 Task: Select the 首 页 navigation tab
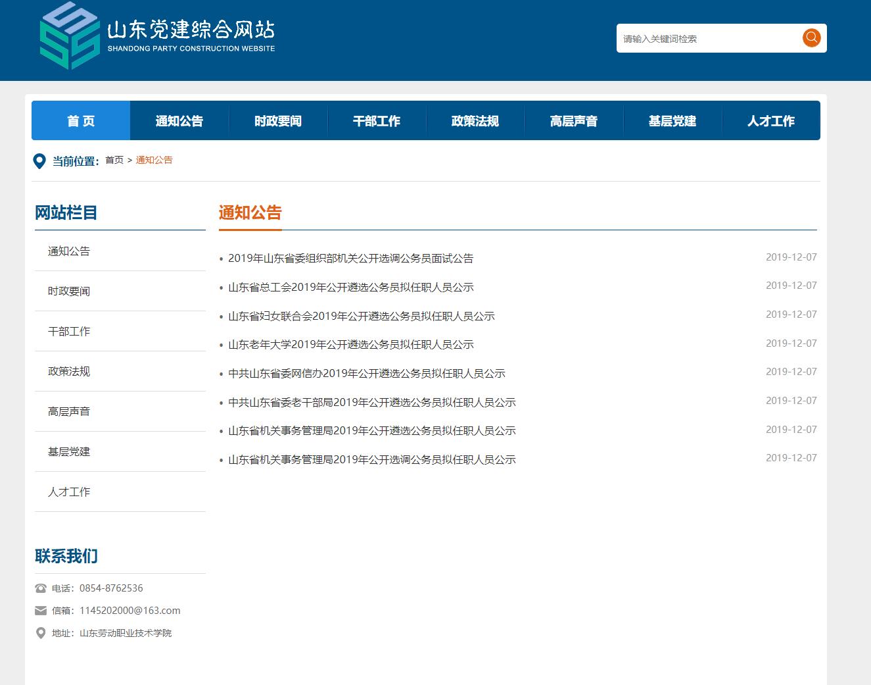tap(80, 120)
